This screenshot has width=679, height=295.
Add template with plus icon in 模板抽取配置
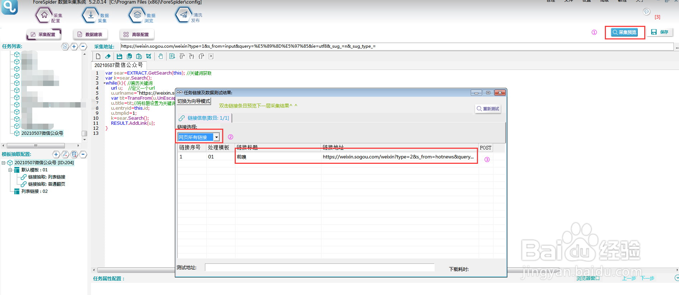56,154
